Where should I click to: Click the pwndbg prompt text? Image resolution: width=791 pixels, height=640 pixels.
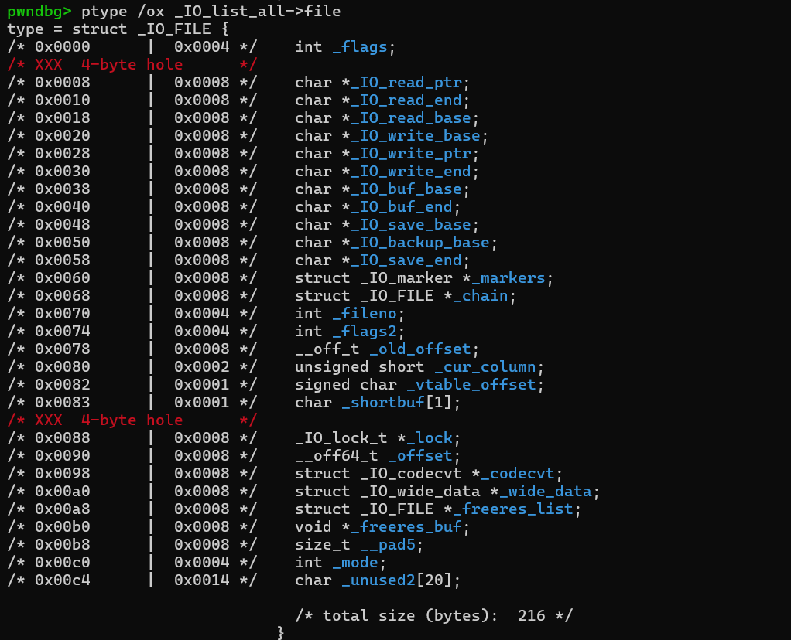(39, 11)
